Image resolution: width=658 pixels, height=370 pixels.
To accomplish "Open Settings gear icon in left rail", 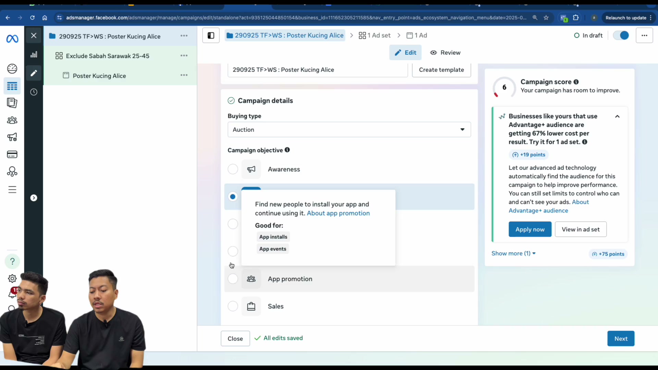I will pos(12,279).
